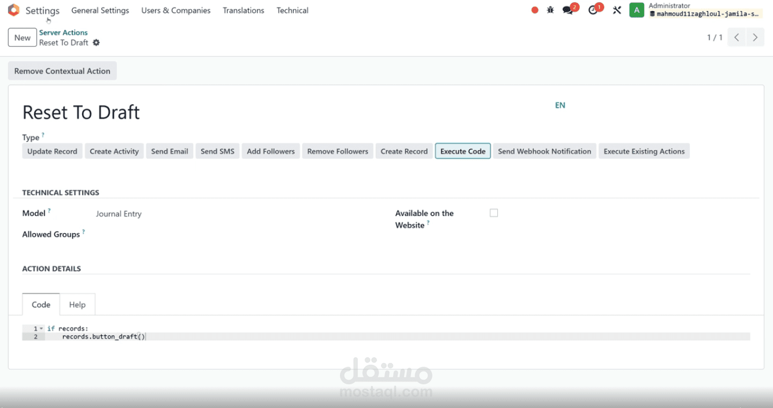Click code line records.button_draft()
The image size is (773, 408).
104,336
